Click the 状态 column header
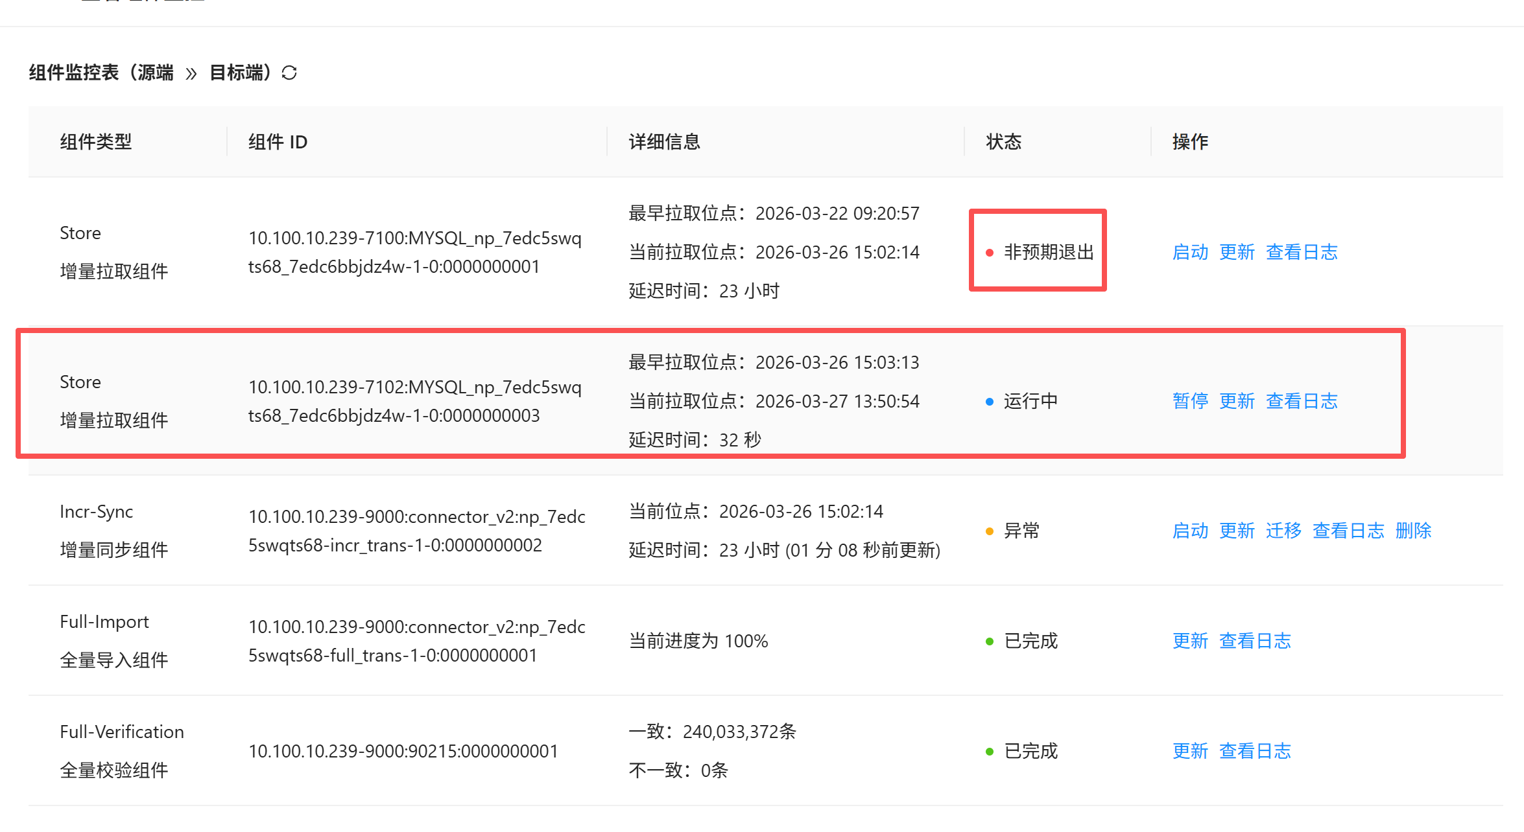 tap(1003, 142)
